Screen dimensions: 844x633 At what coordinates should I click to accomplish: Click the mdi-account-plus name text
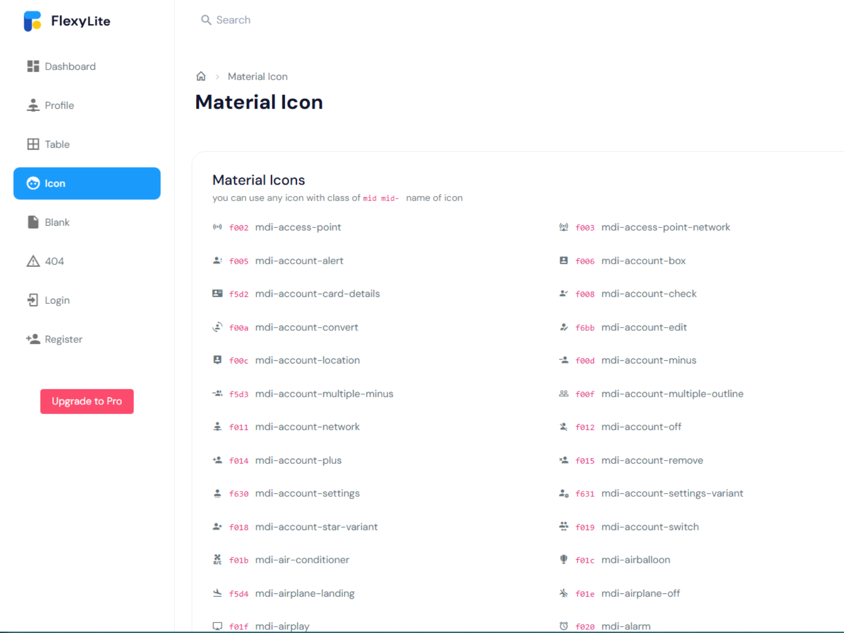point(299,460)
